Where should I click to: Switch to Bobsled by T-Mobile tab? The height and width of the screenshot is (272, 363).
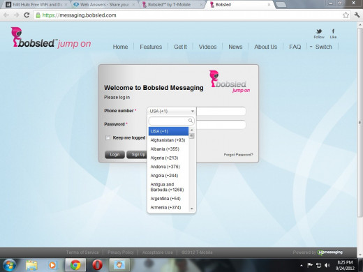172,4
